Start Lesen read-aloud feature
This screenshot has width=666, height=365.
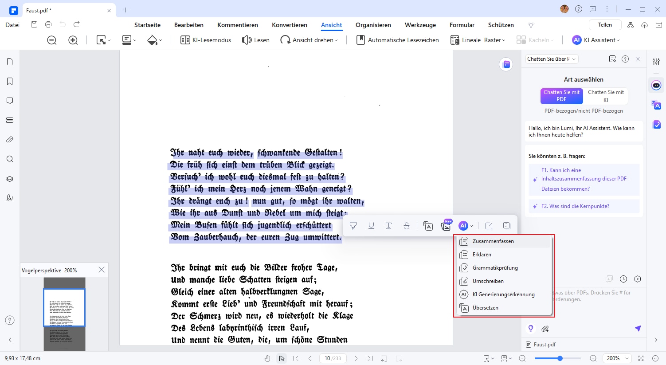pos(256,40)
